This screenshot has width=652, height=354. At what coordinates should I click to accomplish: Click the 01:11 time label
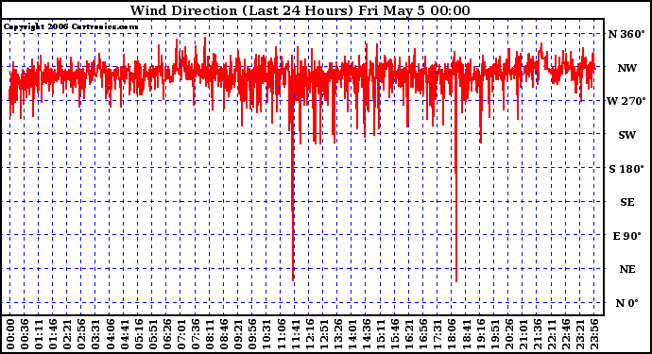(x=38, y=334)
